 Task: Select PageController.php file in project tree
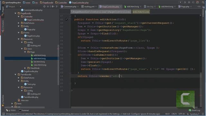pos(34,20)
